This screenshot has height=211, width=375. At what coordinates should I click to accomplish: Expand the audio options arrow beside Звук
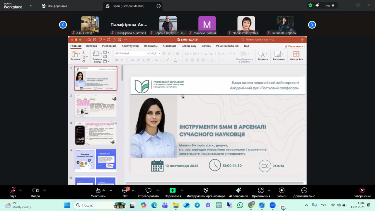(21, 190)
